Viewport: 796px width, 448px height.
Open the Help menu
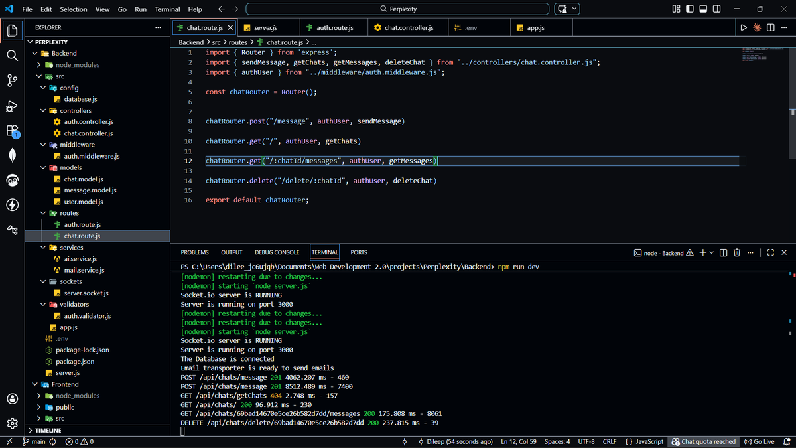point(195,9)
